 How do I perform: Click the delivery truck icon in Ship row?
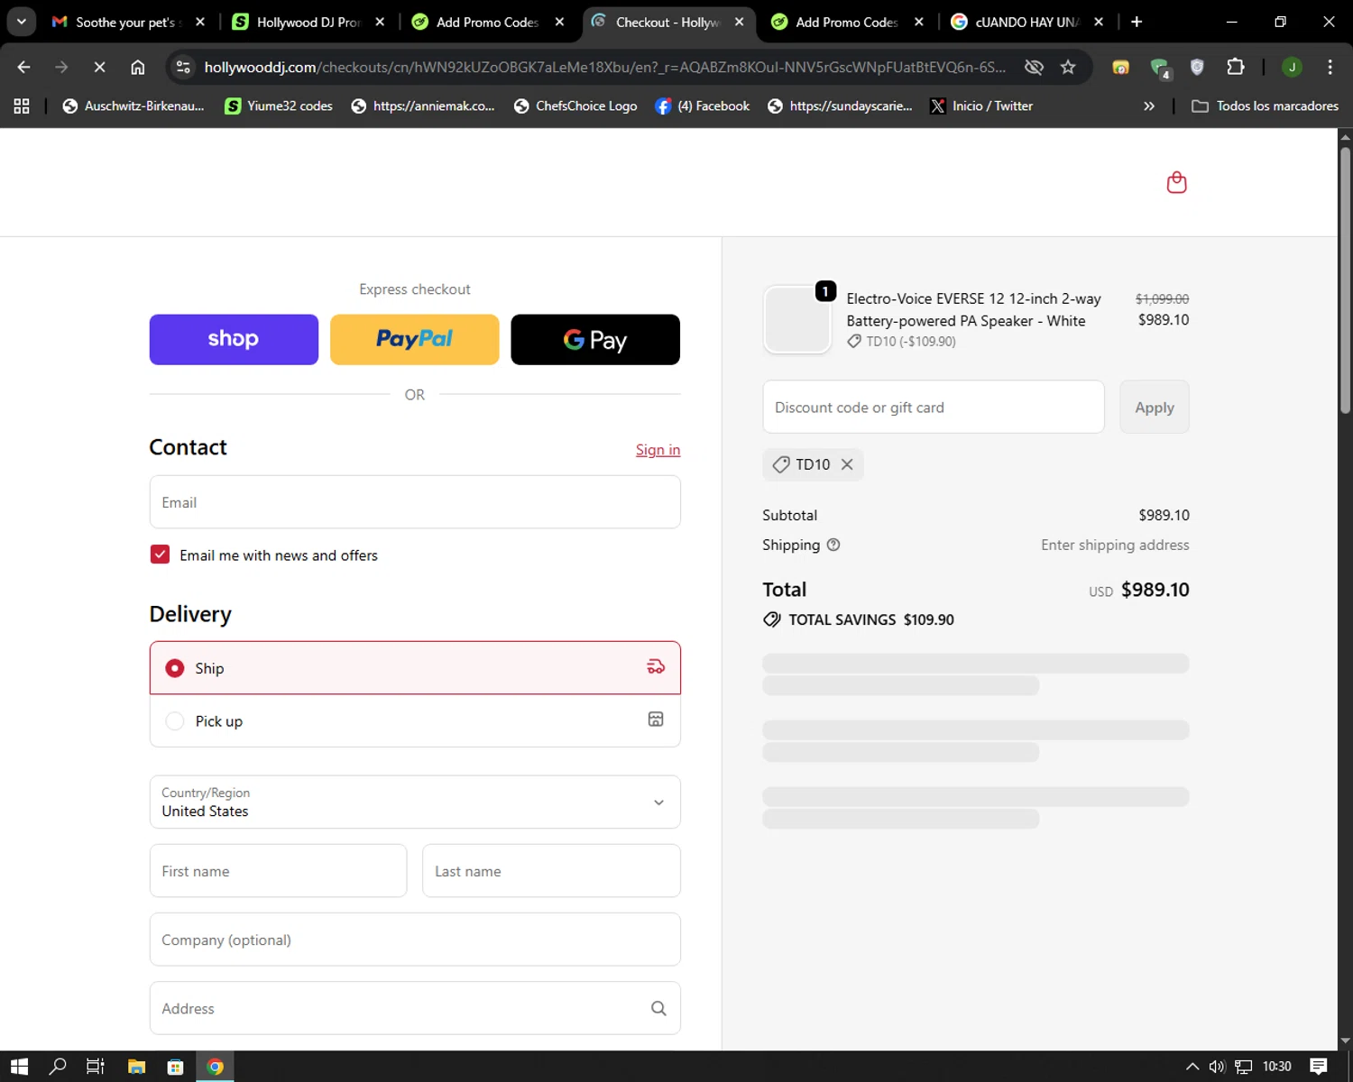pos(656,667)
